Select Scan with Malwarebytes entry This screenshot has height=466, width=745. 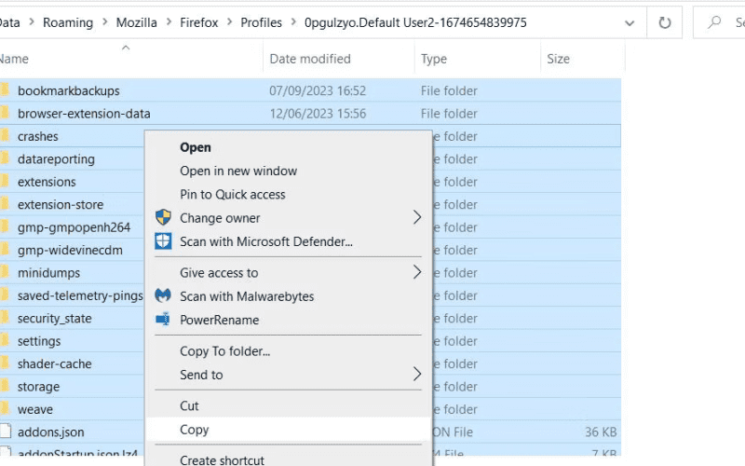(x=247, y=296)
